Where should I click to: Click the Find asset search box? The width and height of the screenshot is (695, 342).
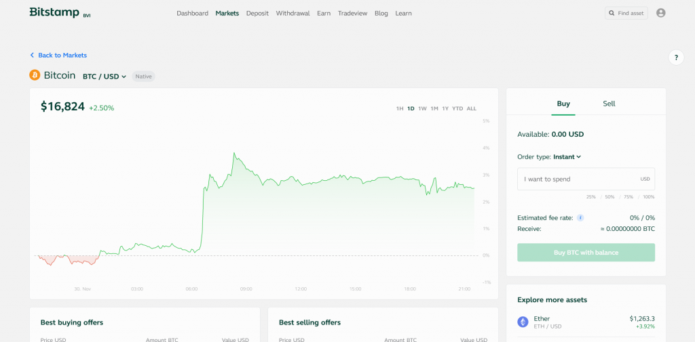point(626,14)
